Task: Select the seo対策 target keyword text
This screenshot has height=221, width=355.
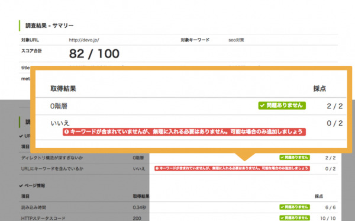Action: (236, 40)
